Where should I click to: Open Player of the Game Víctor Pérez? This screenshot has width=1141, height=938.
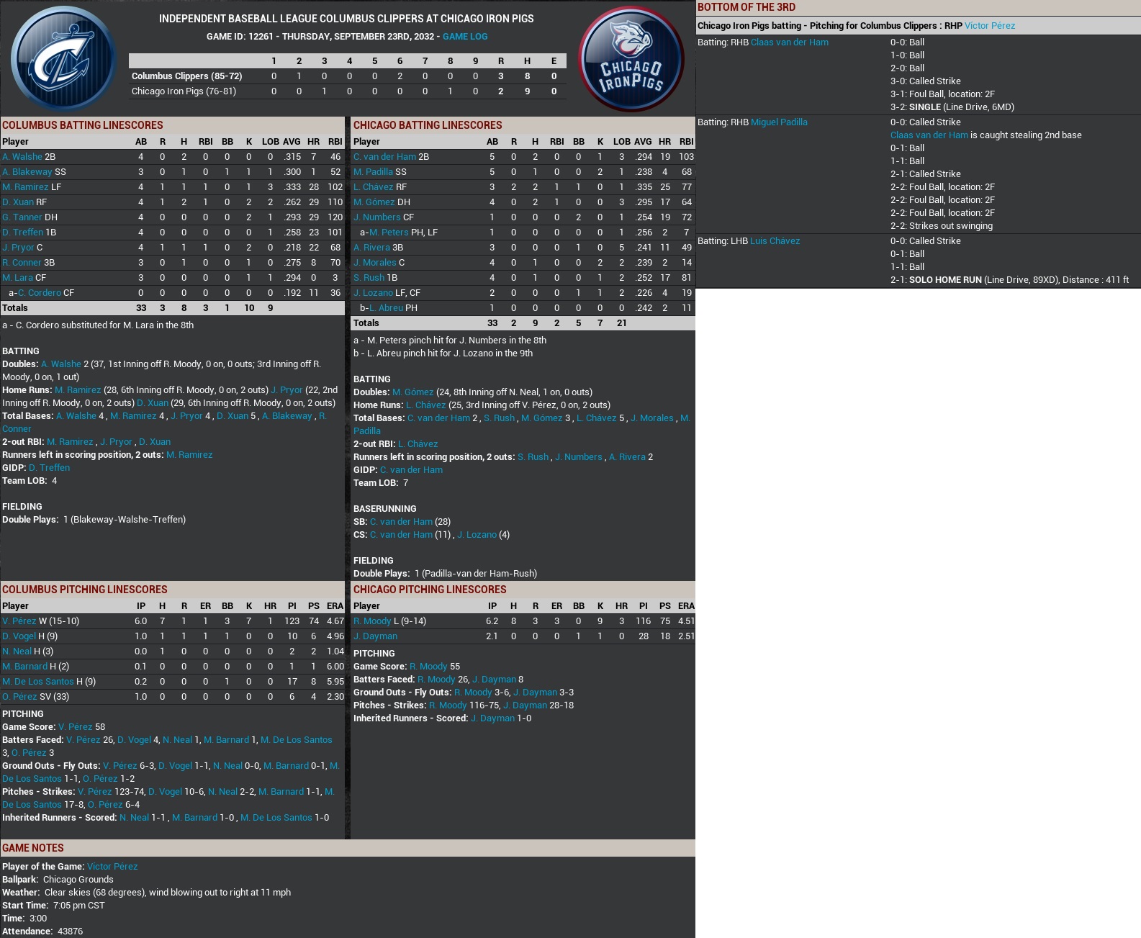pos(112,867)
